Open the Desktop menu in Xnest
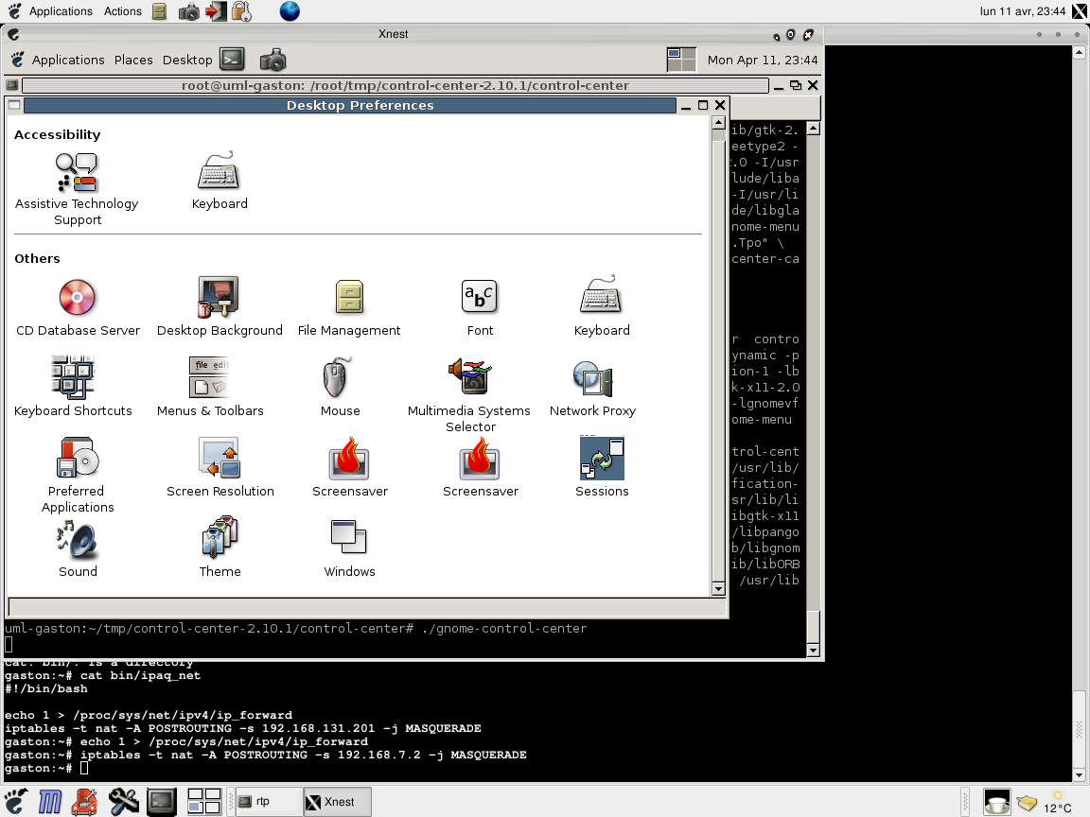 click(x=187, y=60)
